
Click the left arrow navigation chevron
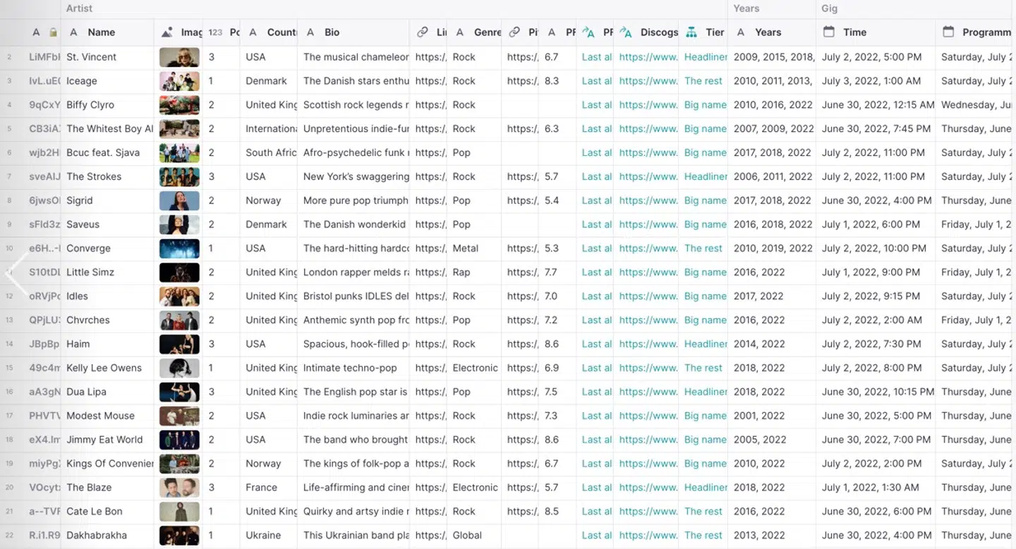16,273
